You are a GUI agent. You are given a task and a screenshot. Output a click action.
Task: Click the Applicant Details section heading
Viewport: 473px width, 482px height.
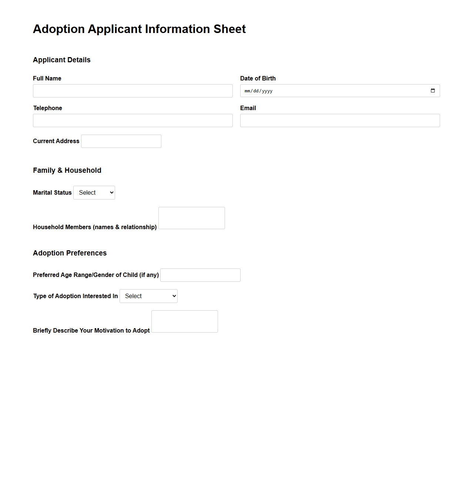coord(61,60)
